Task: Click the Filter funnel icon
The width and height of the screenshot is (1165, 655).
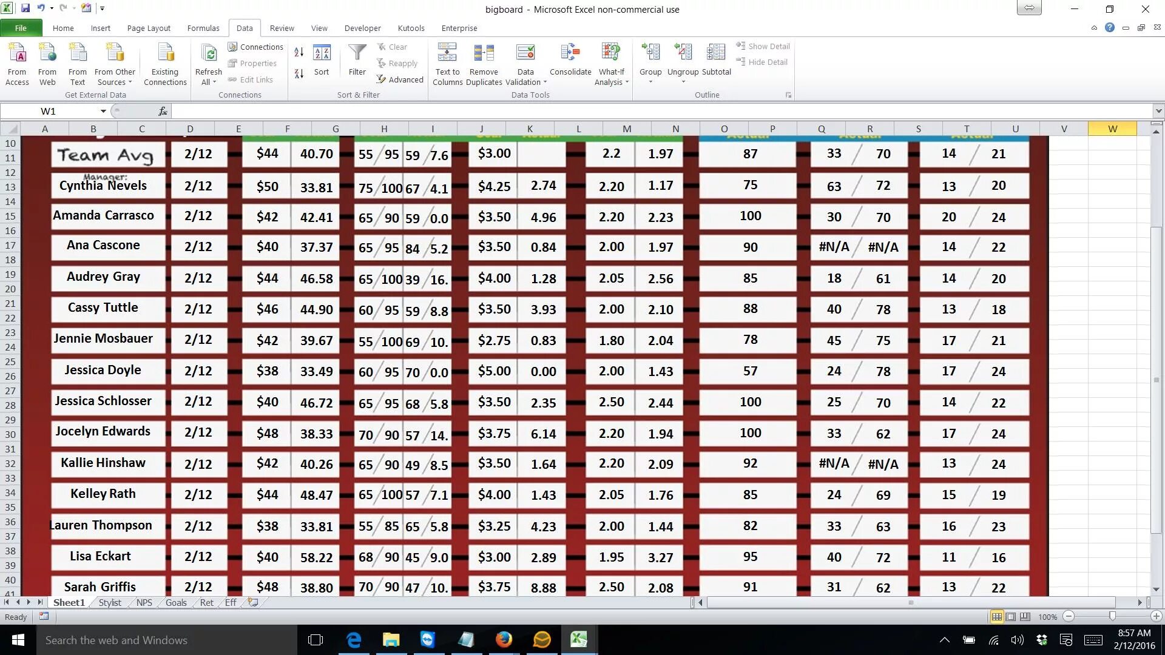Action: 357,53
